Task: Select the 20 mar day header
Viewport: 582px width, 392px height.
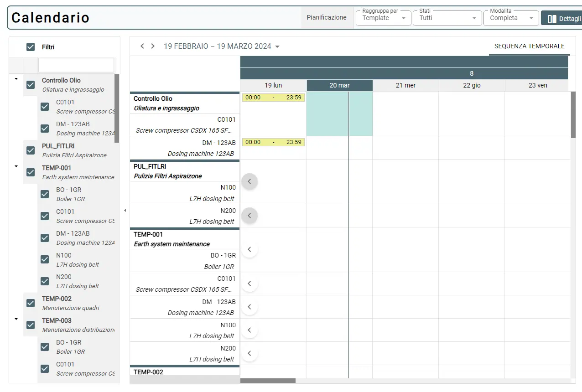Action: click(339, 85)
